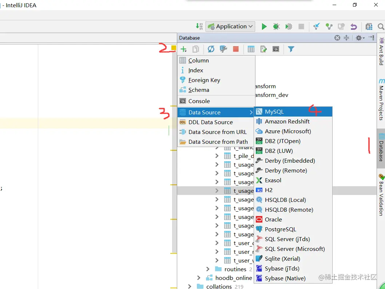Click the edit source pencil icon
This screenshot has height=289, width=385.
pyautogui.click(x=263, y=49)
